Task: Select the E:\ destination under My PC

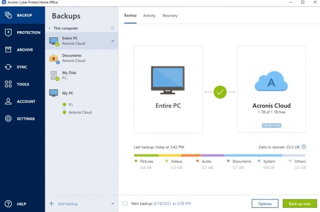Action: pyautogui.click(x=70, y=104)
